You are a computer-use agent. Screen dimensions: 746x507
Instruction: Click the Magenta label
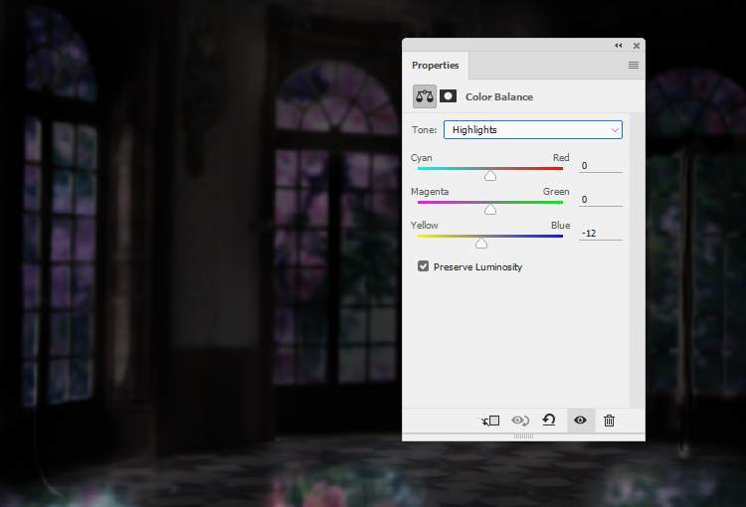pyautogui.click(x=430, y=191)
